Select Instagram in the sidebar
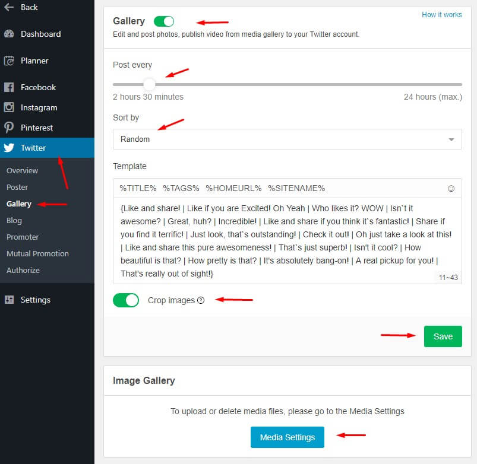Screen dimensions: 477x464 tap(47, 107)
